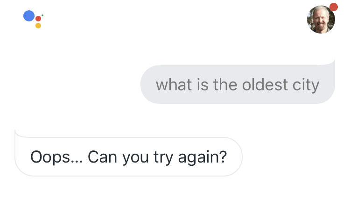Click the yellow dot in Assistant logo
Viewport: 350px width, 197px height.
click(38, 26)
